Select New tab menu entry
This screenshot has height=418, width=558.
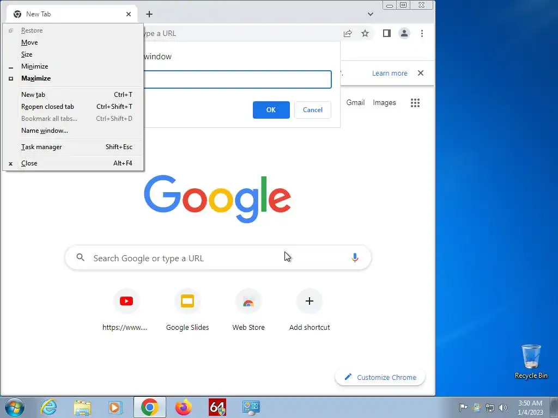click(x=73, y=95)
